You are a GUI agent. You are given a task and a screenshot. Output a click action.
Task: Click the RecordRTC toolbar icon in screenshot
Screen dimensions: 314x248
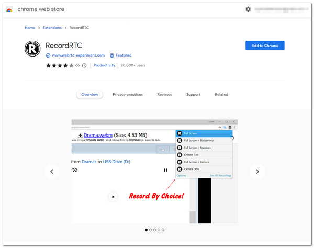point(230,127)
